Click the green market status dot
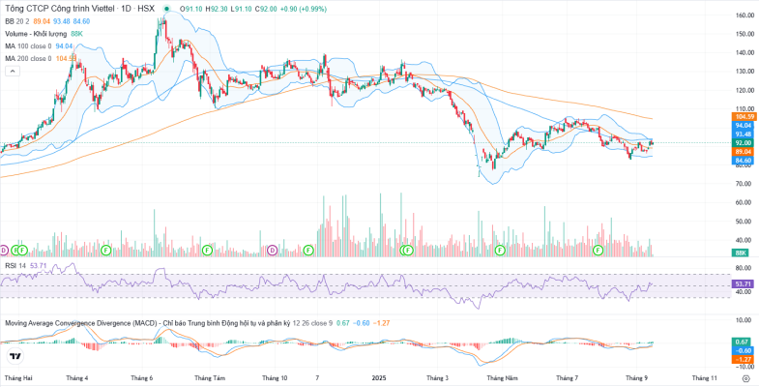 (166, 9)
